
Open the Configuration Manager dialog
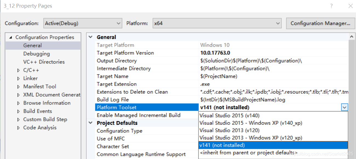pyautogui.click(x=320, y=23)
